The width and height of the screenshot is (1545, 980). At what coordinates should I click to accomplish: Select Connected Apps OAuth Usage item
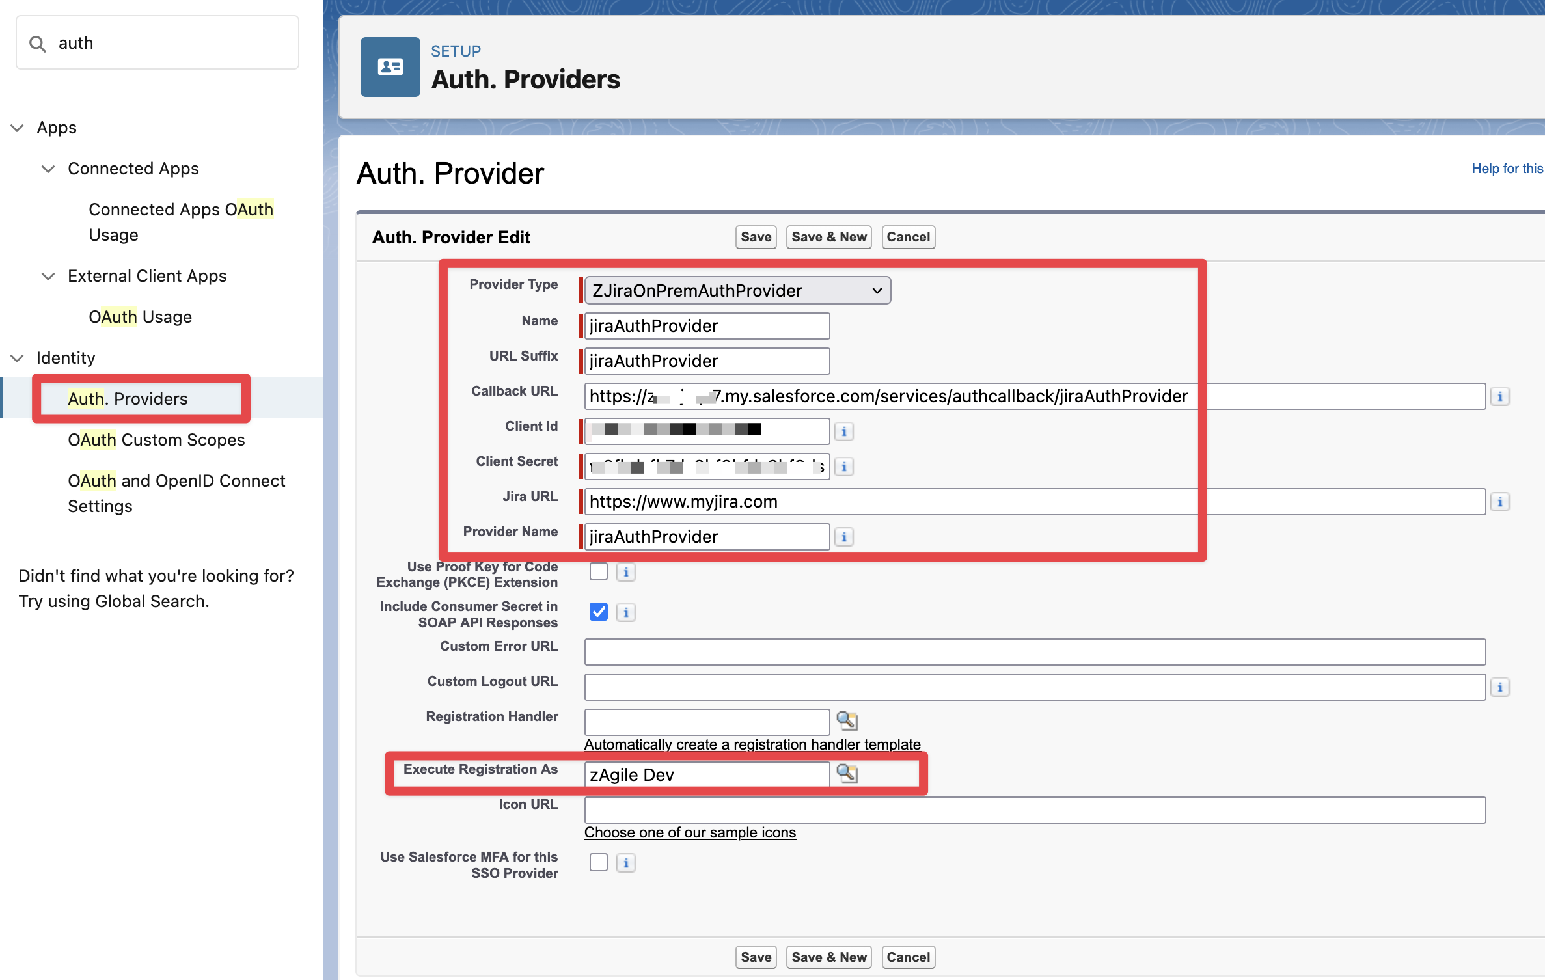pos(180,222)
